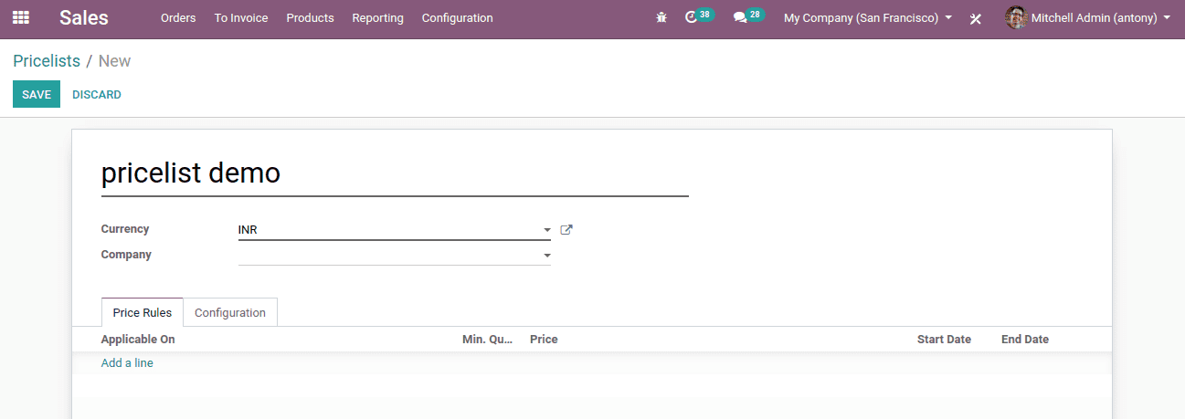Open the To Invoice menu
1185x419 pixels.
coord(241,17)
